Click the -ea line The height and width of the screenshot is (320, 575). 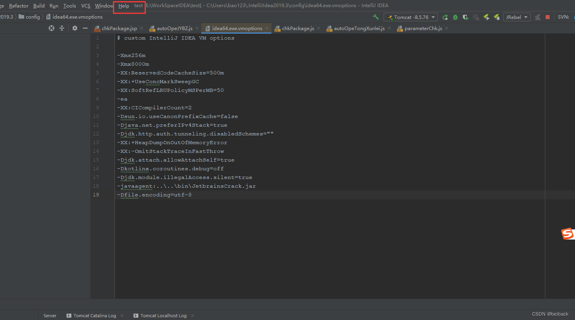coord(122,99)
